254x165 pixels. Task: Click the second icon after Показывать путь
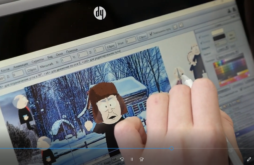pos(181,25)
